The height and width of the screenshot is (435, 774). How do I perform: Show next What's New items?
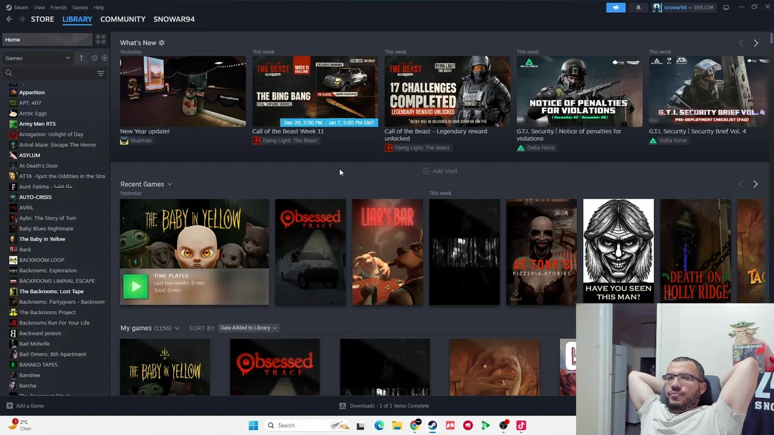(755, 43)
